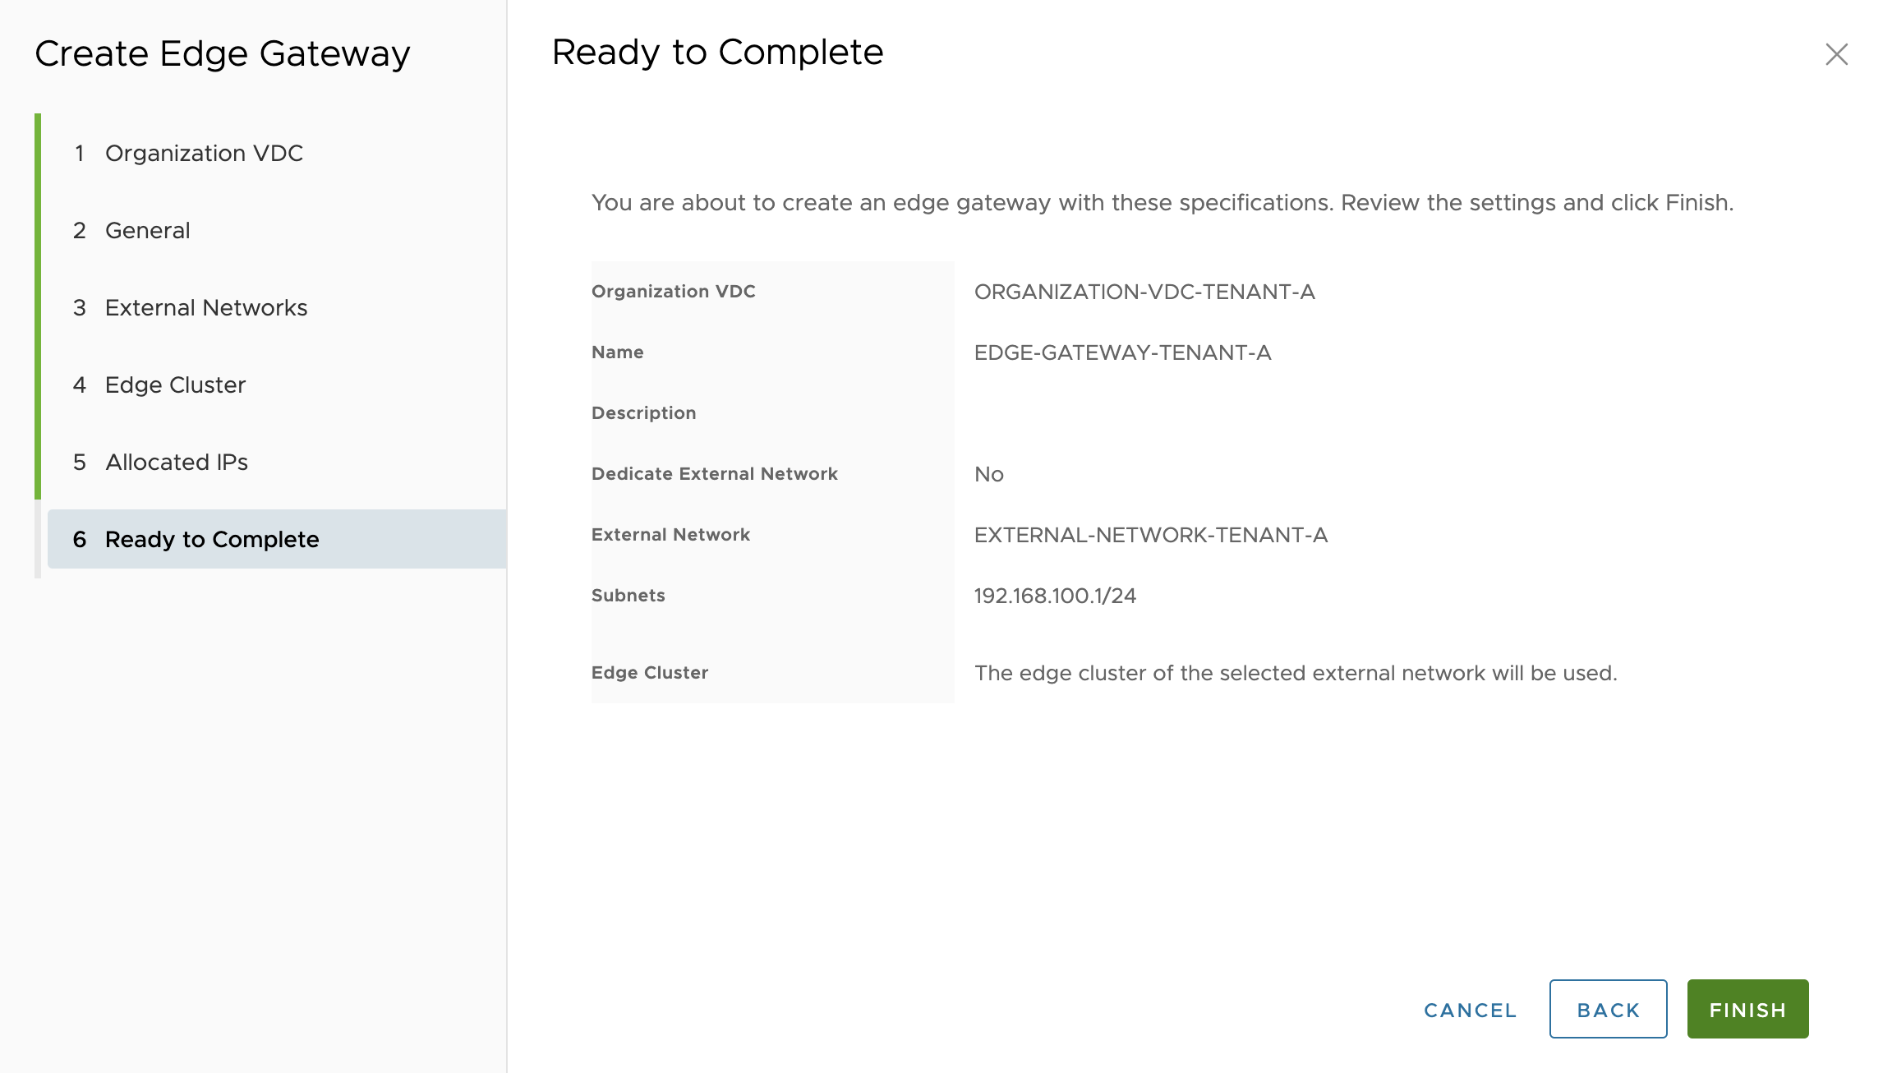Screen dimensions: 1883x1073
Task: Open step 1 Organization VDC
Action: pos(204,153)
